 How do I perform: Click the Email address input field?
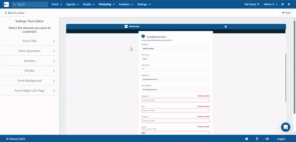point(175,89)
